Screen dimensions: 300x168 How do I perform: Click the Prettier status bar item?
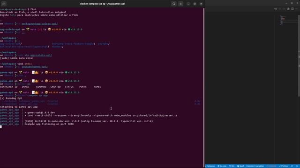tap(284, 166)
